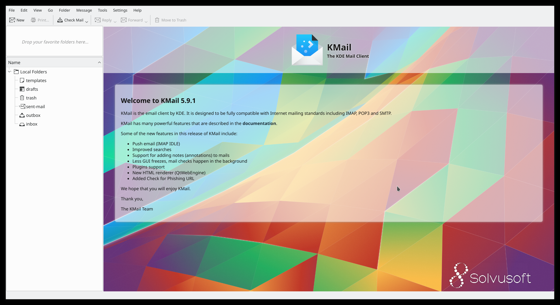Click the sent-mail folder icon

pyautogui.click(x=22, y=106)
